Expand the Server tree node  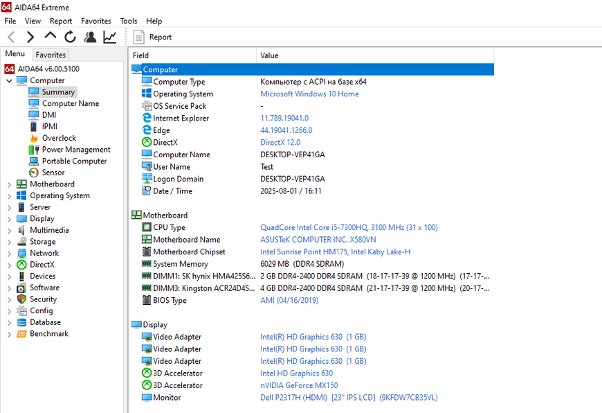9,208
